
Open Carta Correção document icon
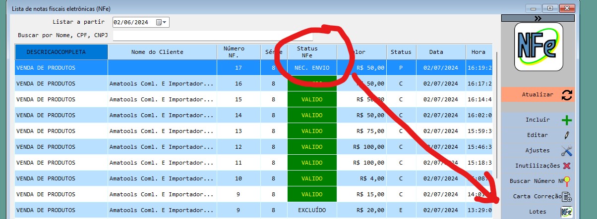pyautogui.click(x=567, y=197)
